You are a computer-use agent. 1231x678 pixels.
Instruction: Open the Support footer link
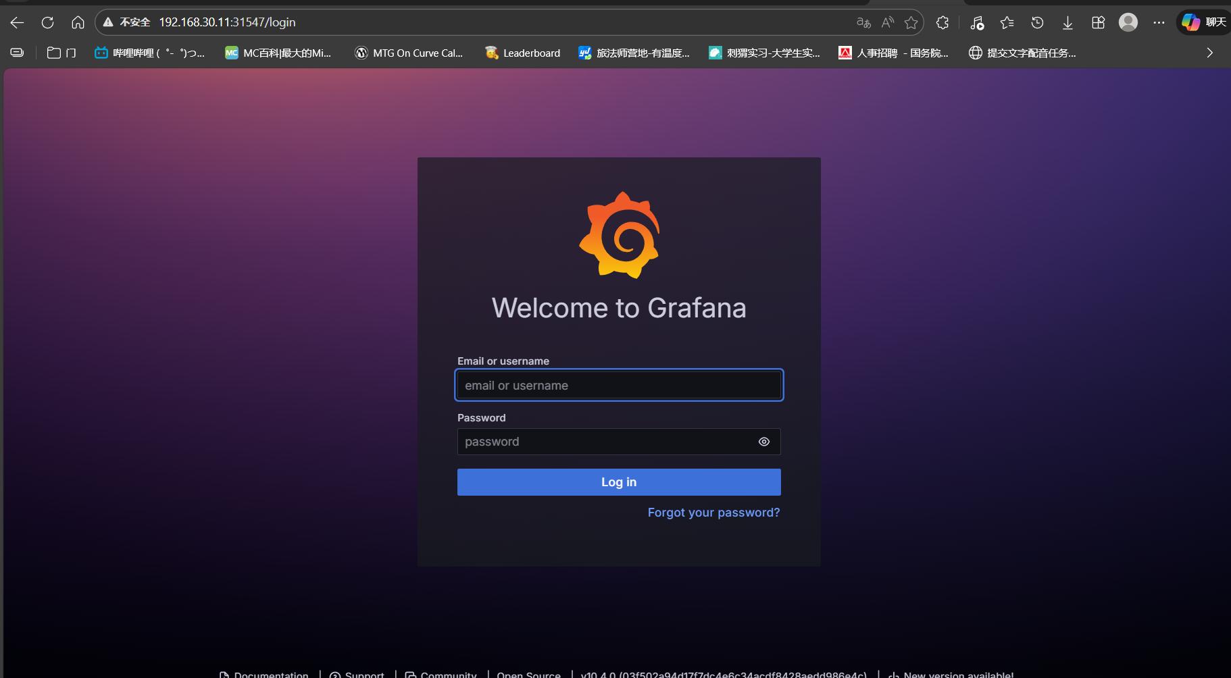tap(357, 674)
